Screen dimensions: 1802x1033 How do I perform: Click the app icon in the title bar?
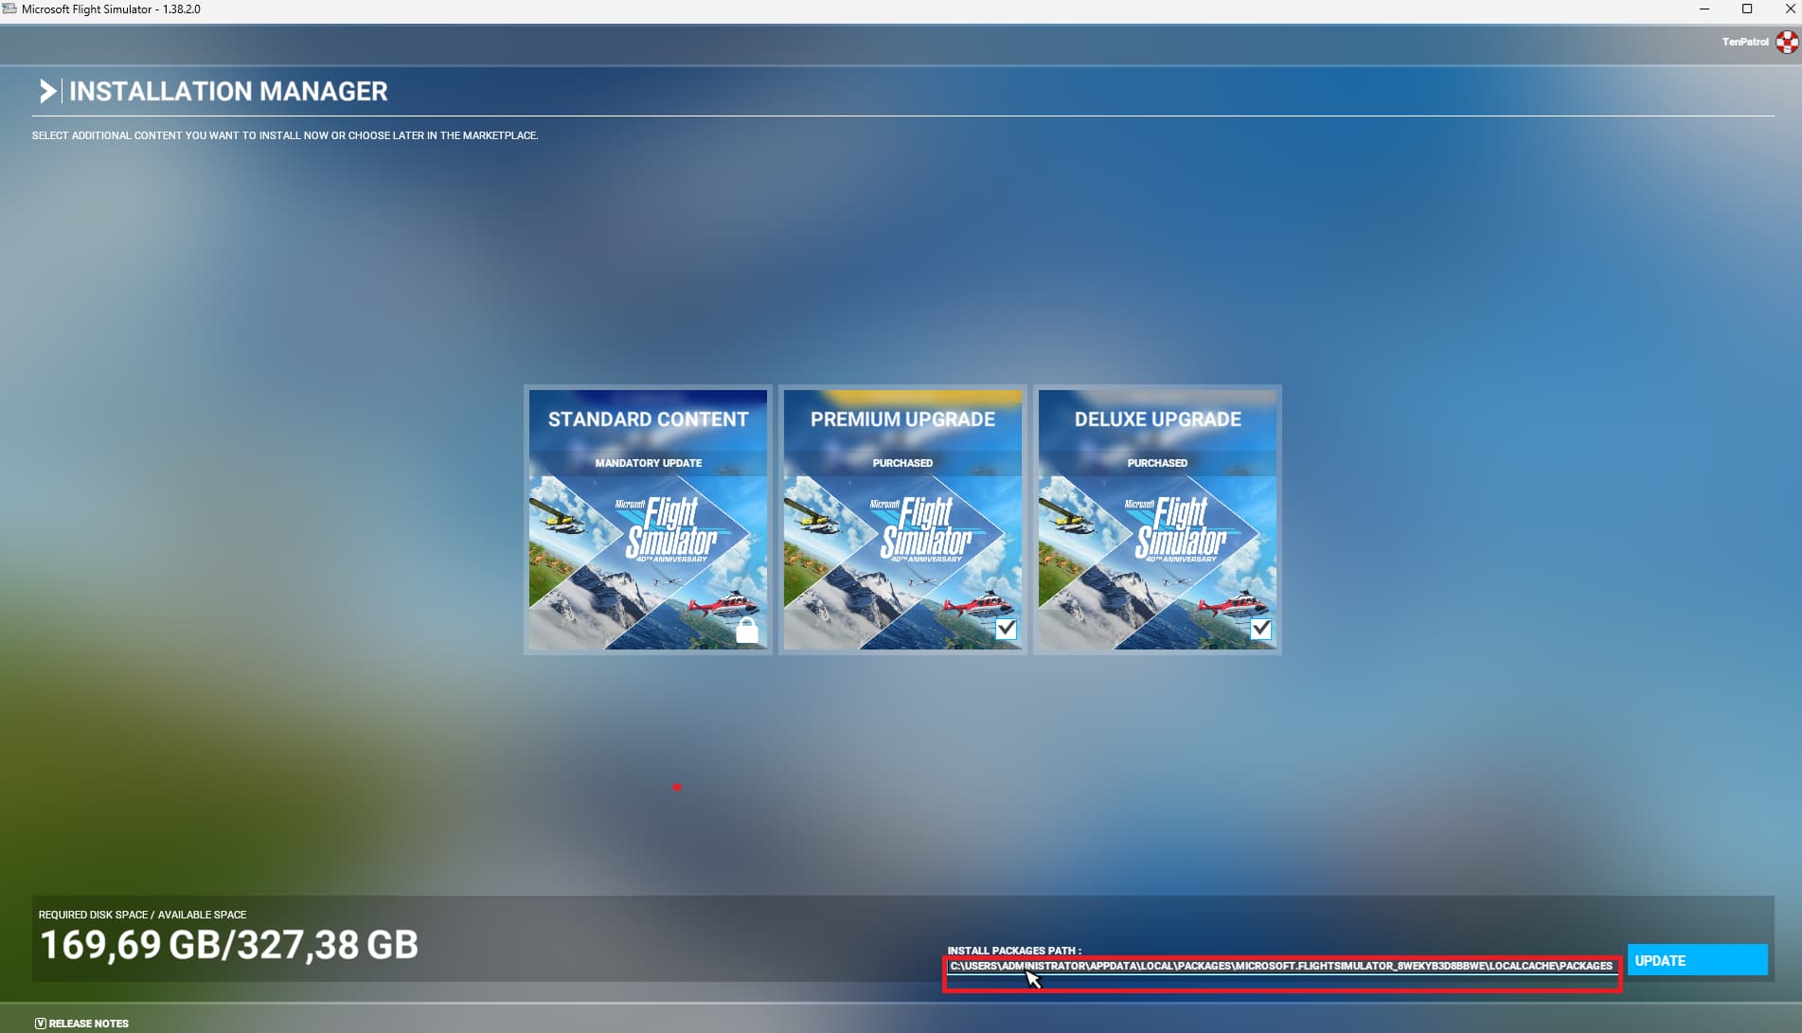[x=9, y=9]
